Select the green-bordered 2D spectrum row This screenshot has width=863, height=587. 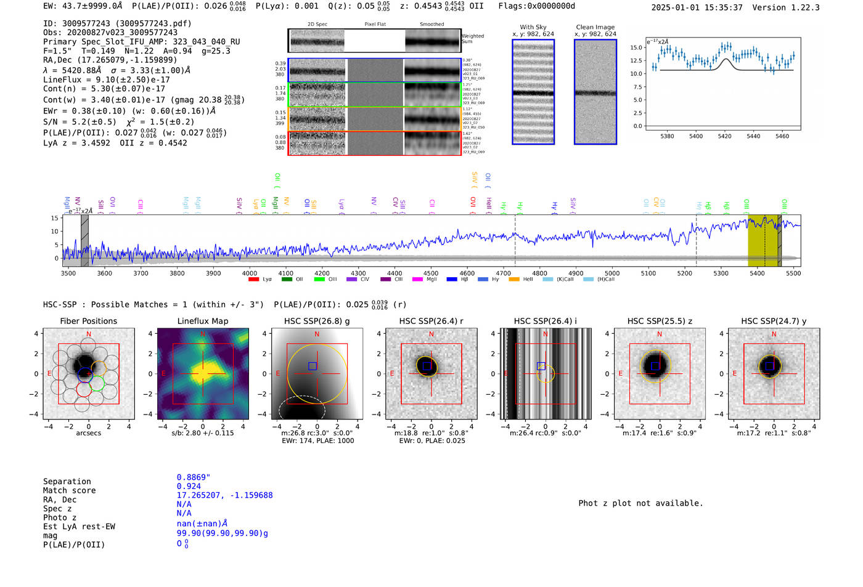click(375, 95)
